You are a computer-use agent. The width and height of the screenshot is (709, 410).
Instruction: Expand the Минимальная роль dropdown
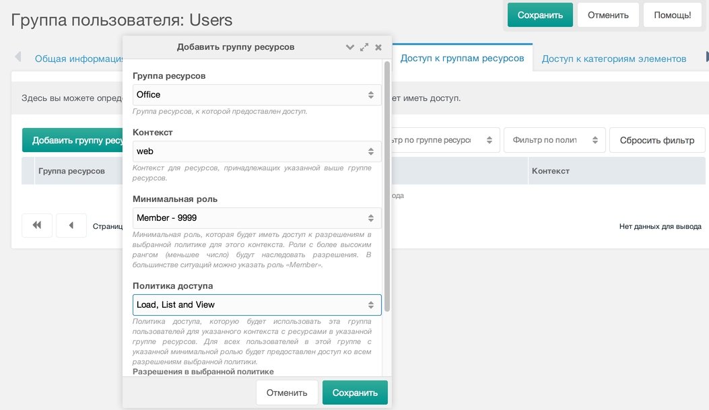click(257, 218)
